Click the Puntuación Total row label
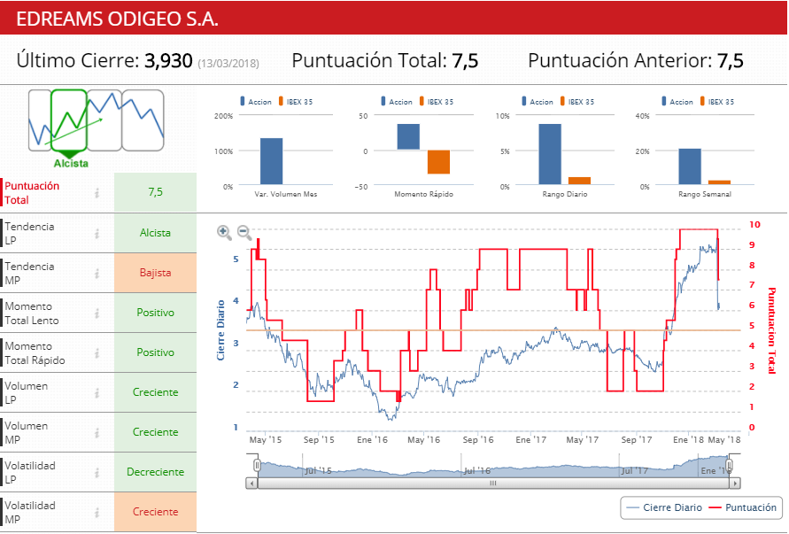The height and width of the screenshot is (534, 789). click(32, 193)
